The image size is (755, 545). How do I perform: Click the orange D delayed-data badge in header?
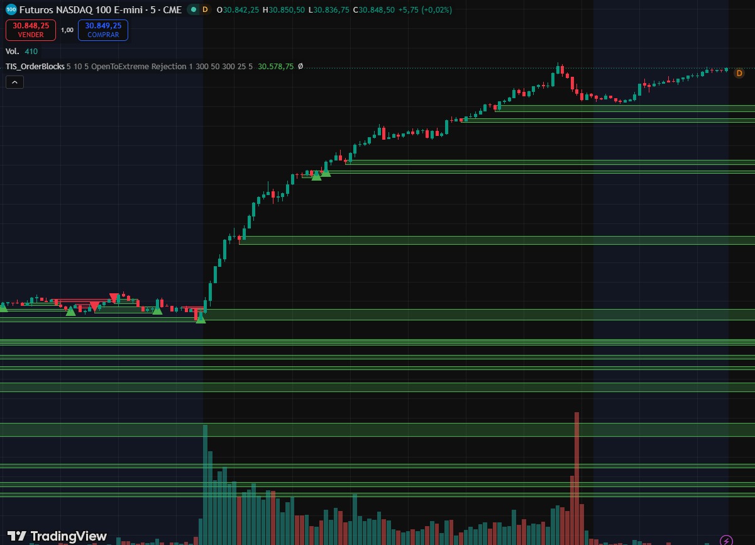205,9
